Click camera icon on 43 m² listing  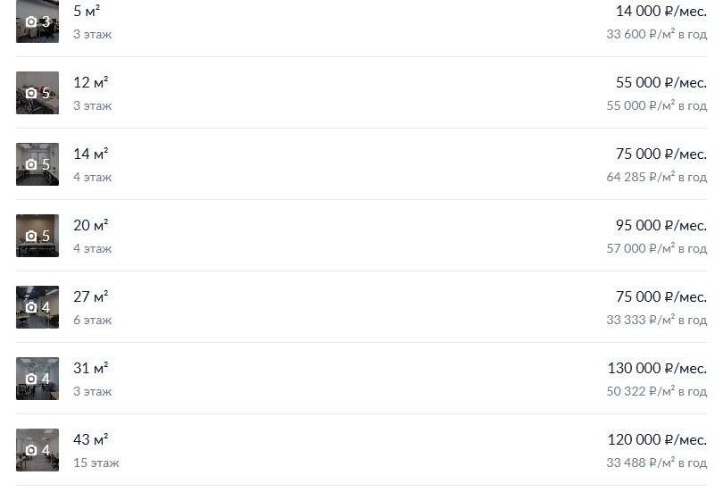point(31,450)
